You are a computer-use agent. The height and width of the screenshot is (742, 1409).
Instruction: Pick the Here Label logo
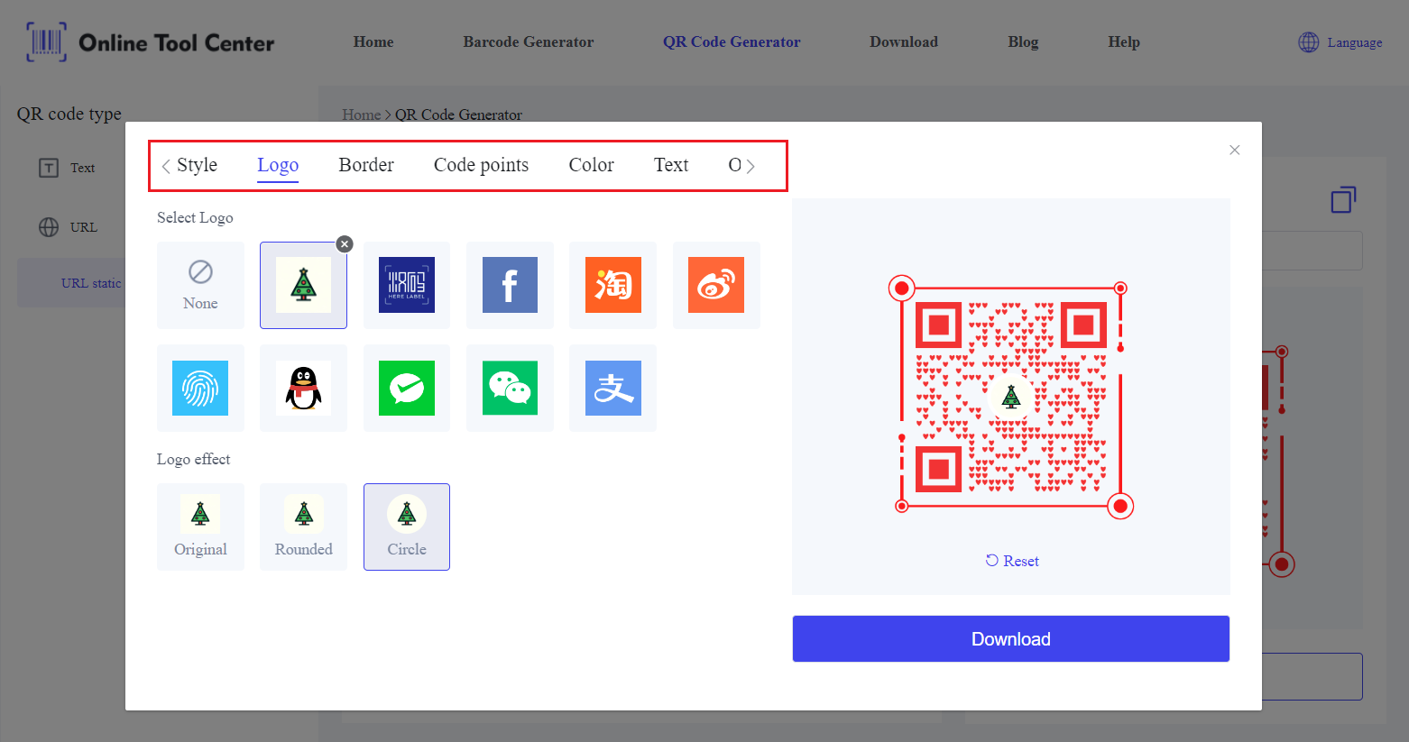pyautogui.click(x=407, y=285)
